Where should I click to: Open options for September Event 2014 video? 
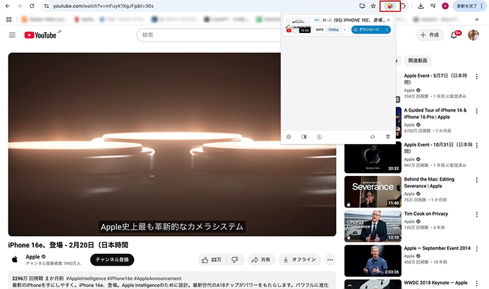pyautogui.click(x=477, y=249)
